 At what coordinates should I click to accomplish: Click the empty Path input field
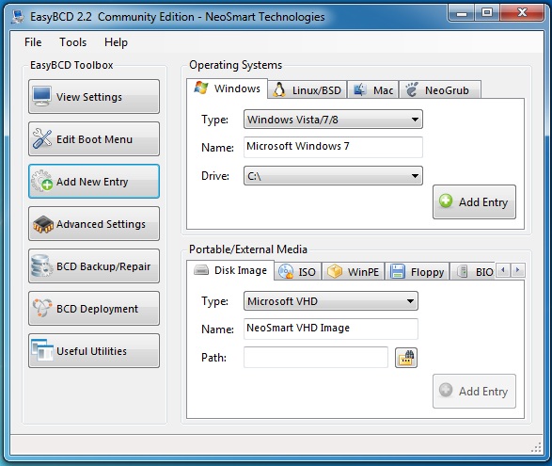pyautogui.click(x=316, y=358)
